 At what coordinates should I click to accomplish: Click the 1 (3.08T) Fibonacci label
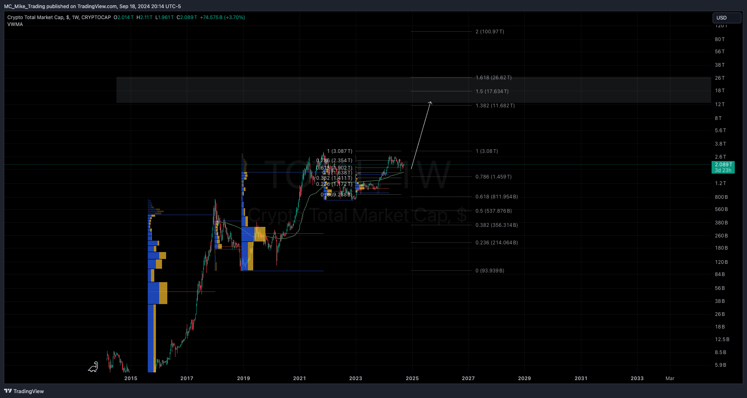point(486,151)
